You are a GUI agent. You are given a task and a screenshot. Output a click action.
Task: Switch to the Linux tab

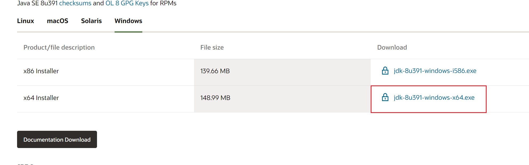pyautogui.click(x=26, y=21)
